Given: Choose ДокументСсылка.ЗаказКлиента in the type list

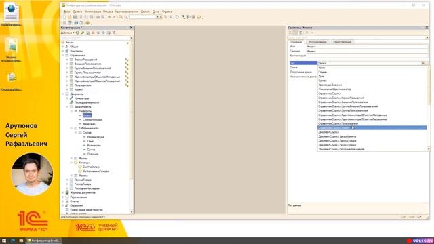Looking at the screenshot, I should [x=372, y=136].
